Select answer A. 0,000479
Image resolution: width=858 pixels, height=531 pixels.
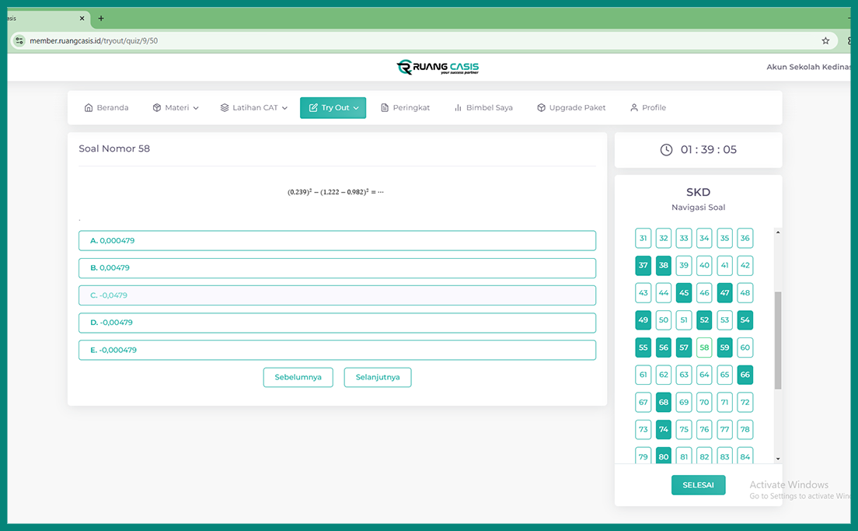coord(337,241)
